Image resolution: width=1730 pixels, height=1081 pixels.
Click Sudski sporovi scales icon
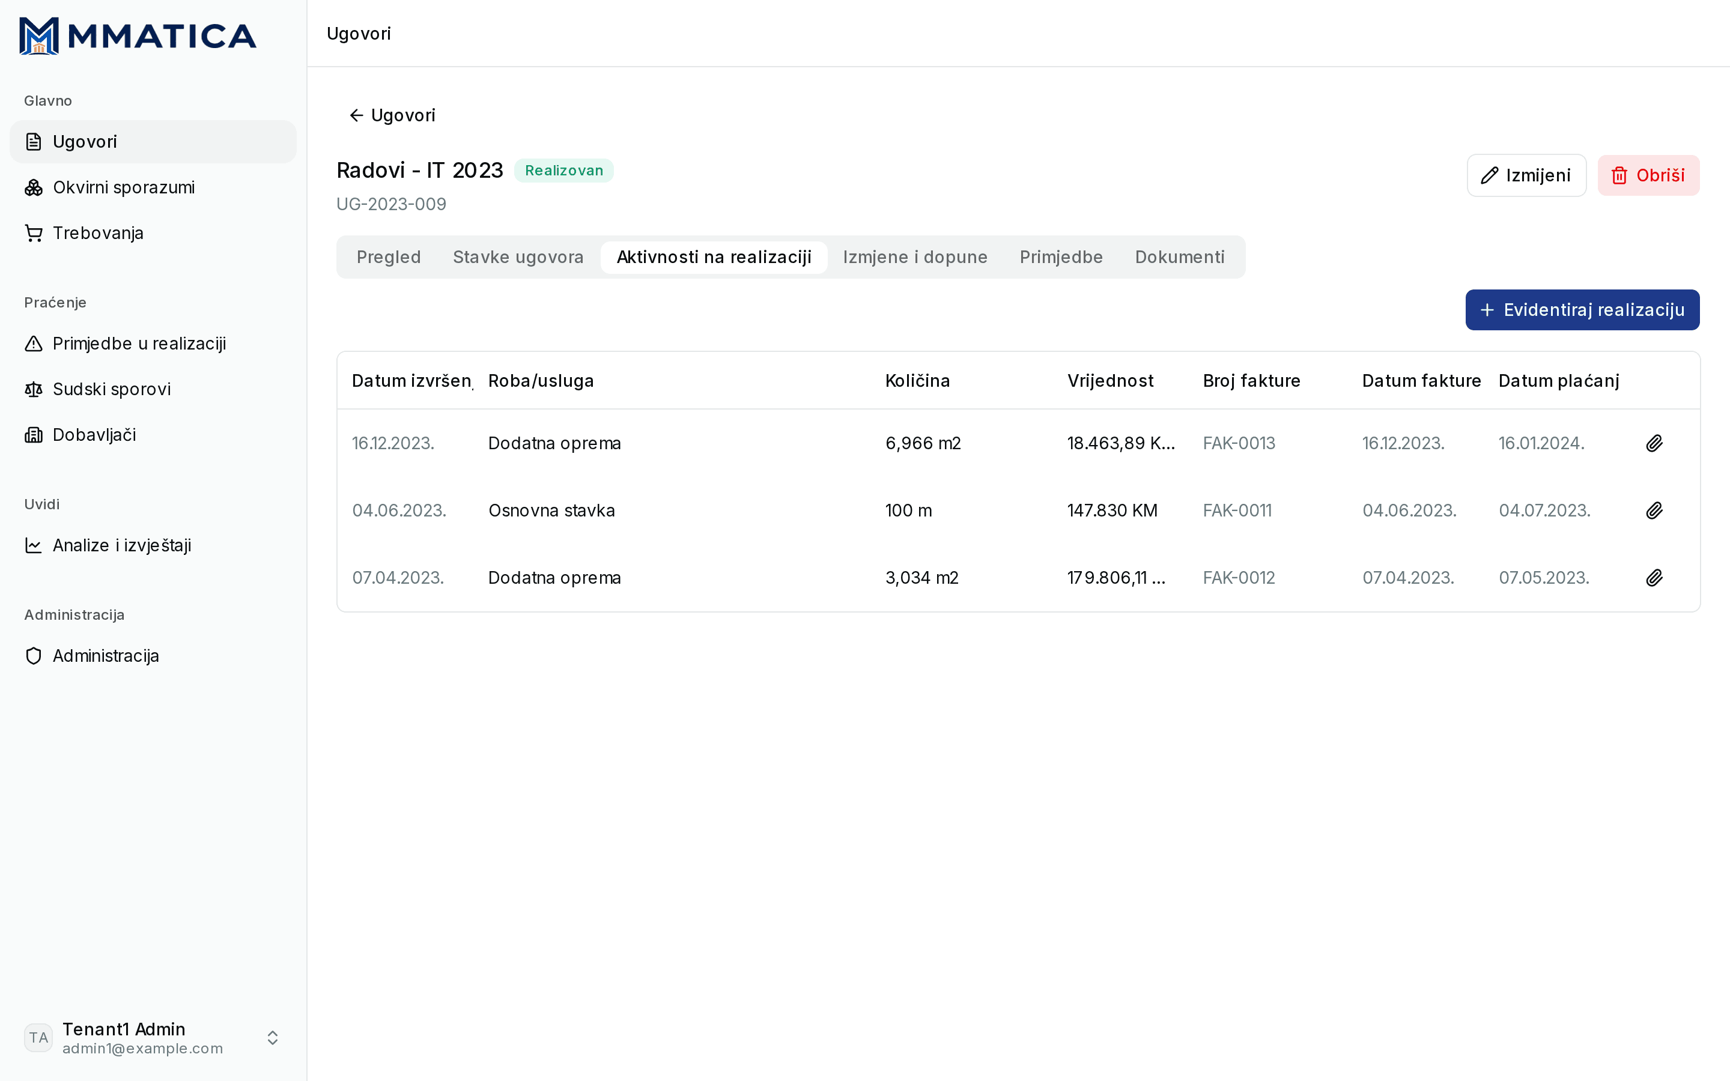(x=34, y=389)
